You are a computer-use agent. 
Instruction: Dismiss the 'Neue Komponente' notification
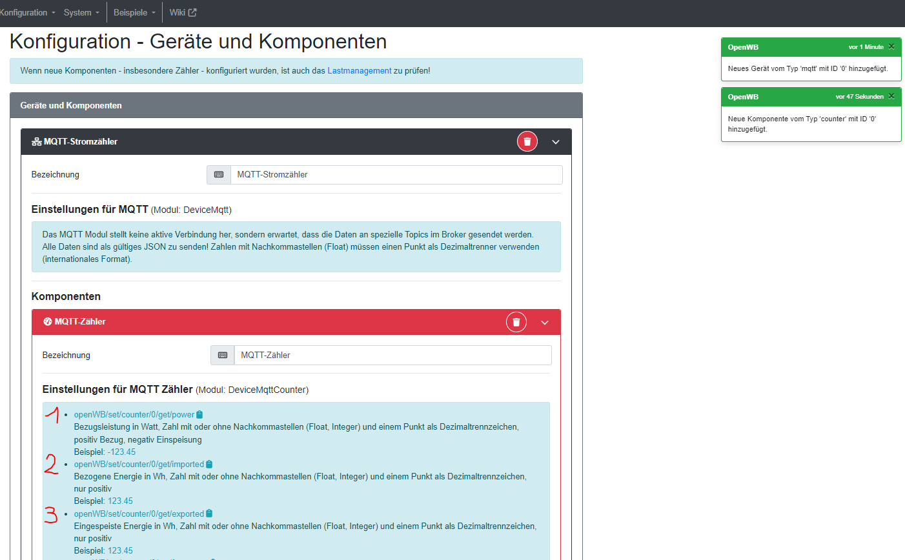click(891, 96)
